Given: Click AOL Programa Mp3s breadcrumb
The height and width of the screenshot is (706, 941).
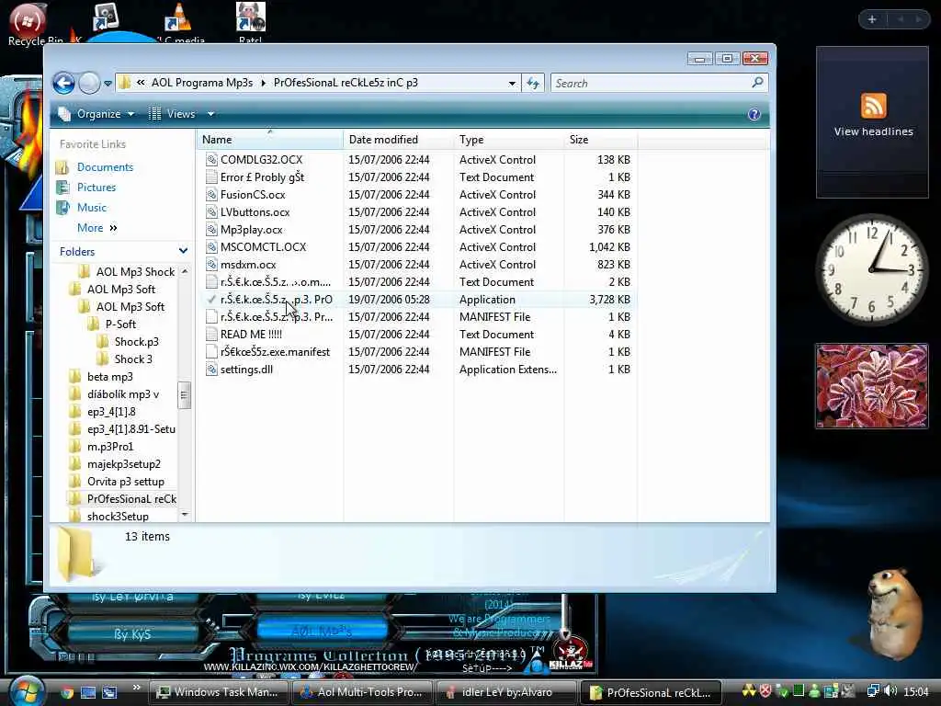Looking at the screenshot, I should (201, 83).
